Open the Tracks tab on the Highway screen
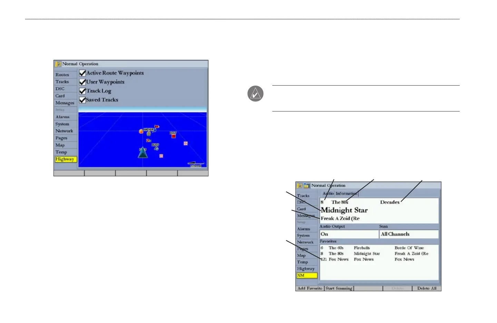This screenshot has width=497, height=323. (65, 82)
